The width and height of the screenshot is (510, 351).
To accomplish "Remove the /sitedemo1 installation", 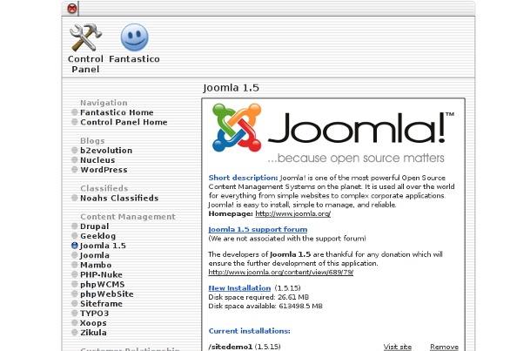I will click(x=445, y=347).
